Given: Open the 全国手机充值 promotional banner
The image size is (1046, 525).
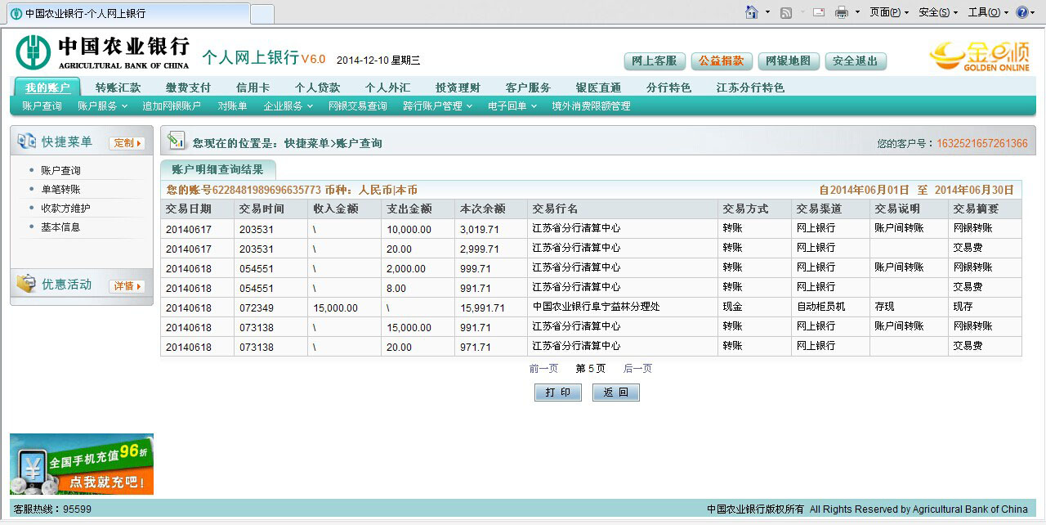Looking at the screenshot, I should click(x=82, y=464).
